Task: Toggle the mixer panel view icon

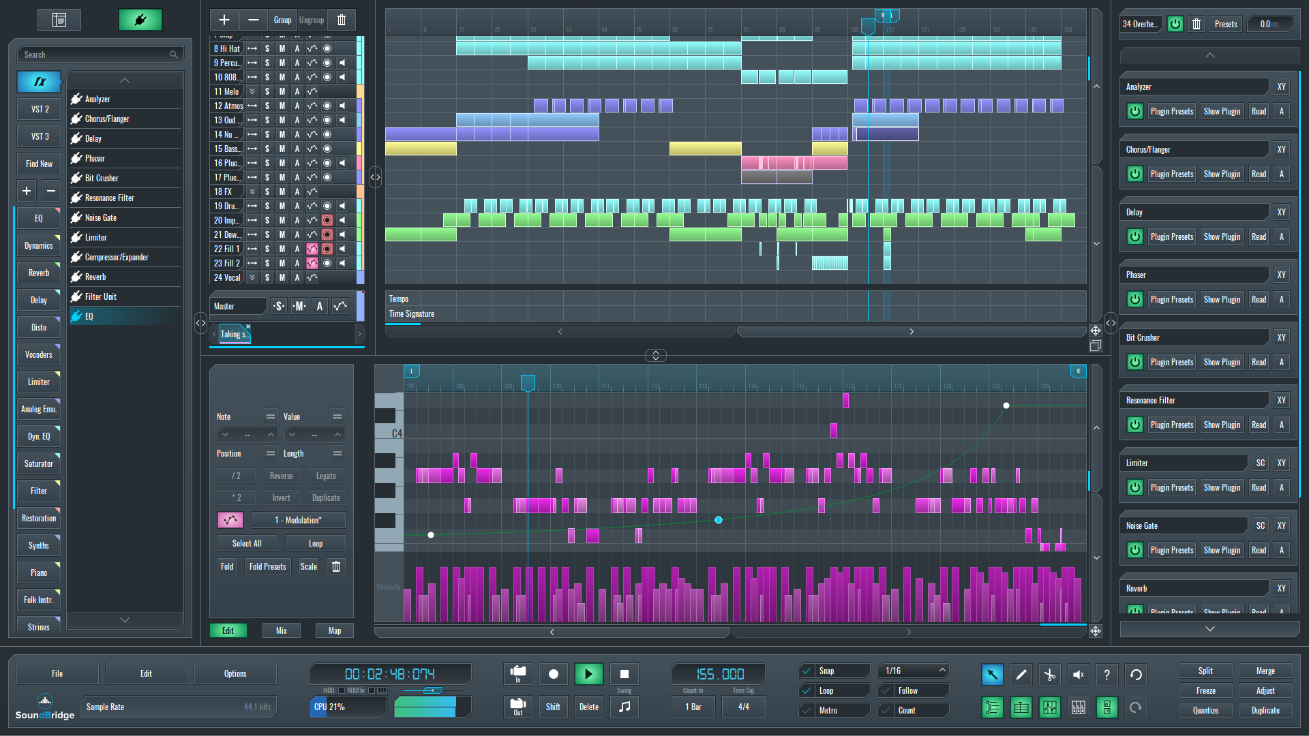Action: (x=1079, y=708)
